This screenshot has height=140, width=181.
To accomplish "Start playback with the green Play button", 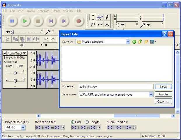I will point(25,21).
